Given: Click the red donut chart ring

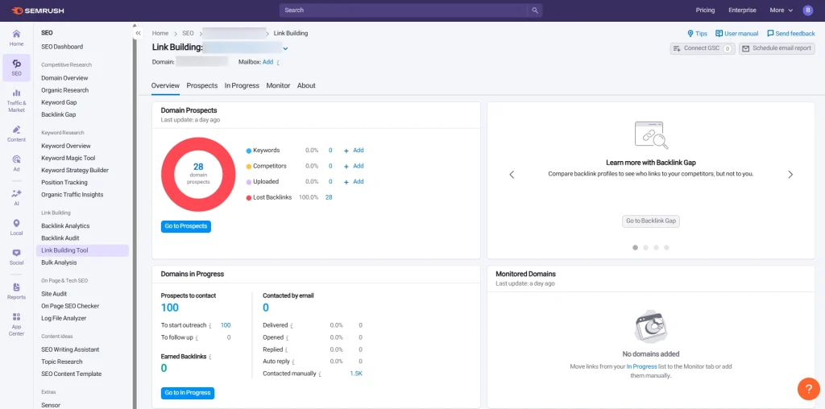Looking at the screenshot, I should (x=169, y=175).
